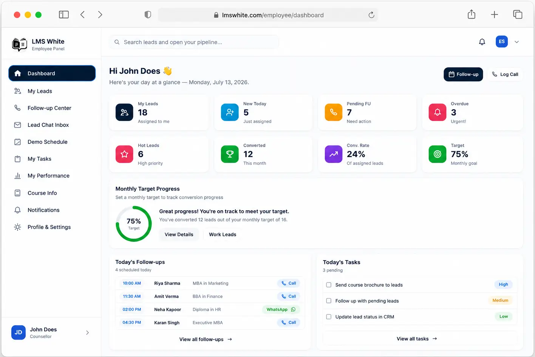Check Follow up with pending leads task
The height and width of the screenshot is (357, 535).
(329, 301)
